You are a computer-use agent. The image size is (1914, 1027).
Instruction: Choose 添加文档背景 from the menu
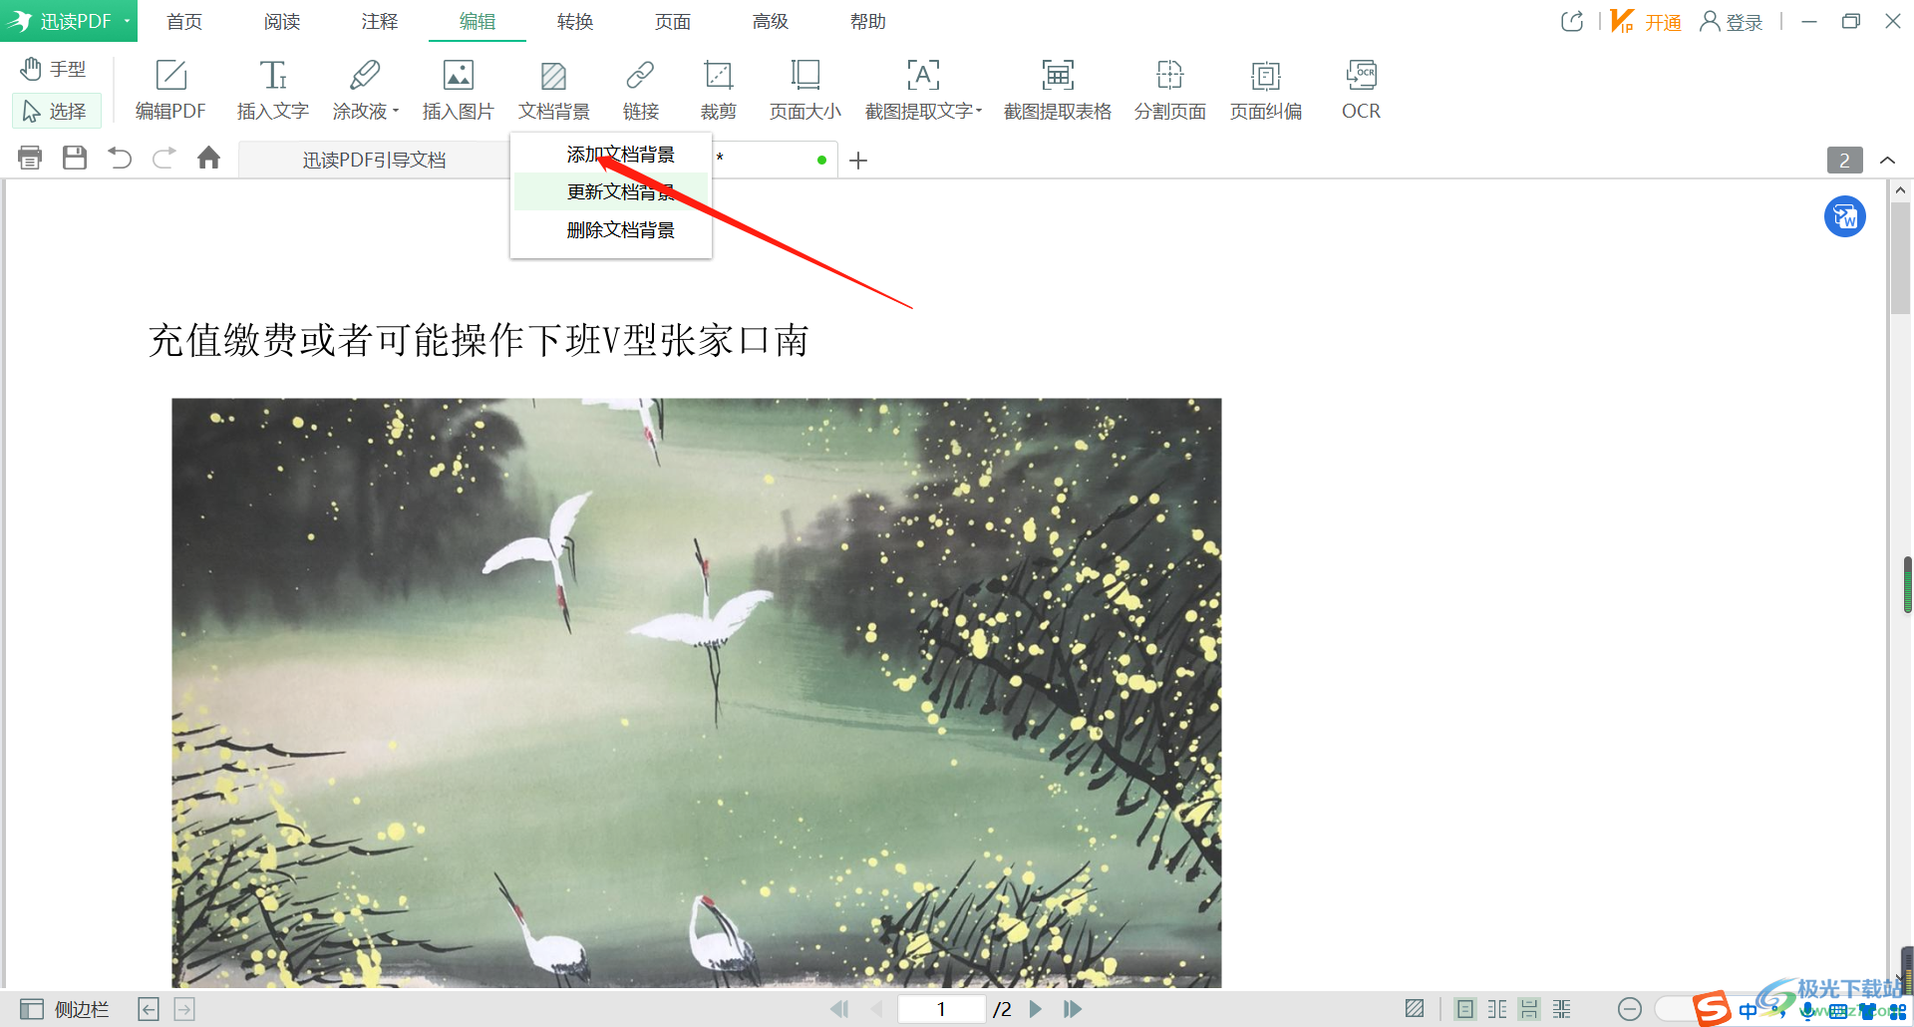pyautogui.click(x=611, y=155)
